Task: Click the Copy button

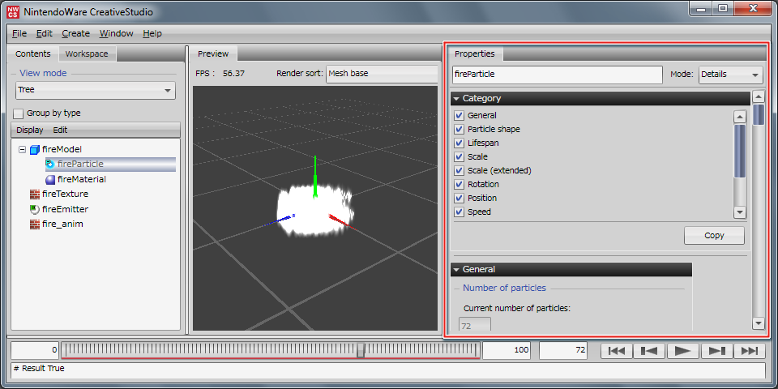Action: pos(714,236)
